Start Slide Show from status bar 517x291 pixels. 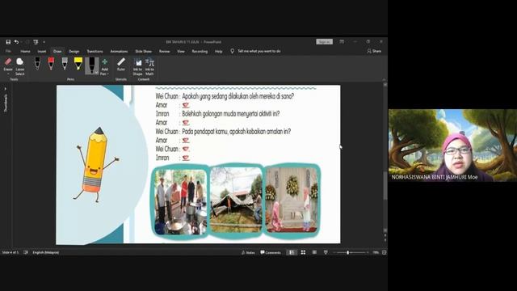326,252
